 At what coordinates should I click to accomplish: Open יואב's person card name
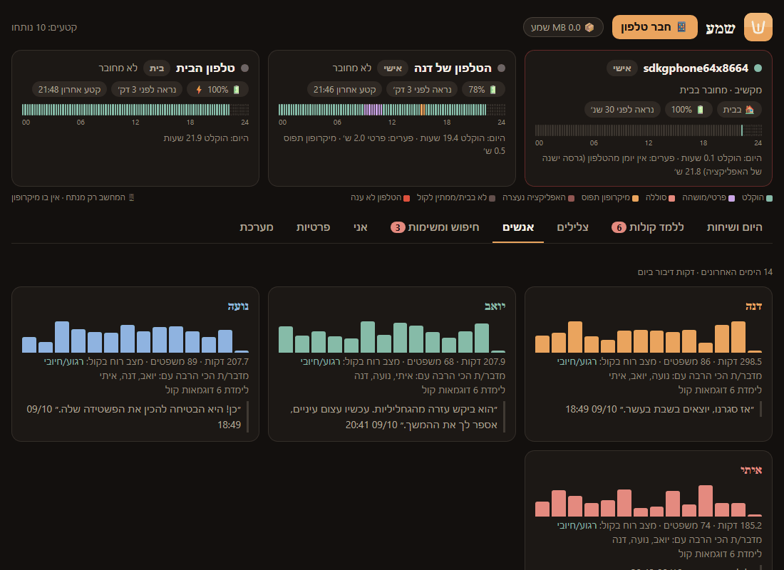pos(495,306)
